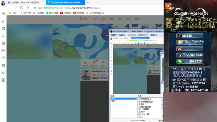Uncheck 文字来源 2 source in OBS
Screen dimensions: 217x122
[139, 99]
